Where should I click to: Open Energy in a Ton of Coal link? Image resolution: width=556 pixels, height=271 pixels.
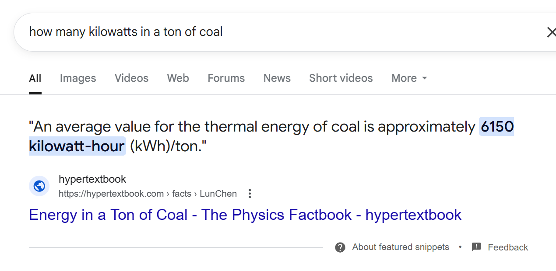(245, 215)
